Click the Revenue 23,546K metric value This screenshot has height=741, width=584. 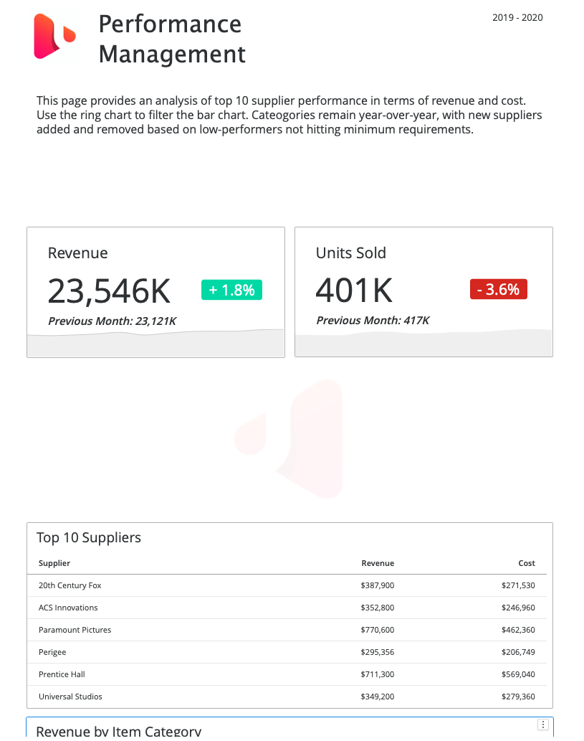click(x=110, y=291)
